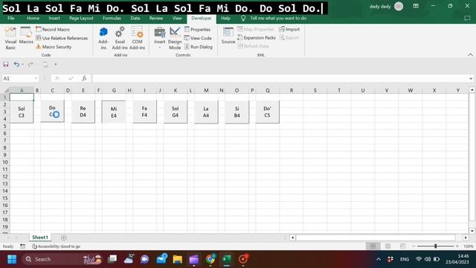This screenshot has width=476, height=268.
Task: Switch to Page Break Preview
Action: [402, 246]
